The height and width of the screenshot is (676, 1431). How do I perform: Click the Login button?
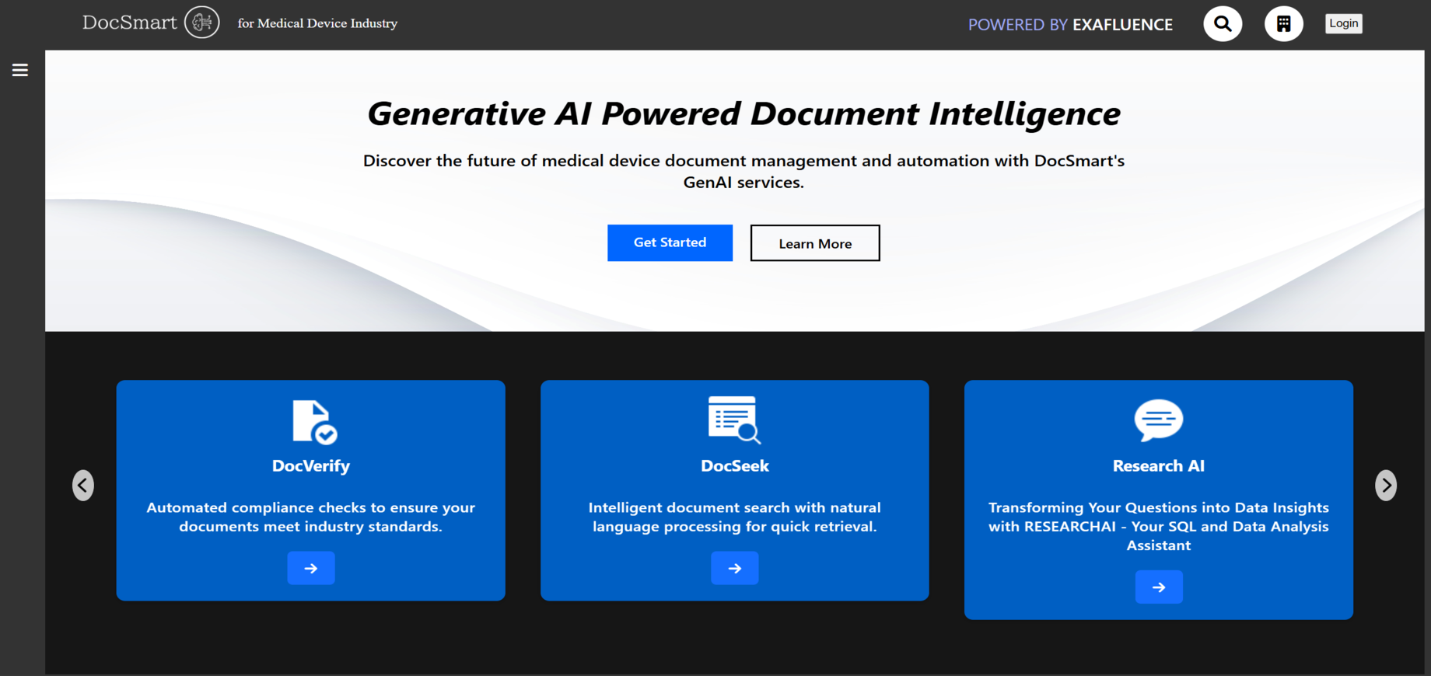pyautogui.click(x=1344, y=23)
